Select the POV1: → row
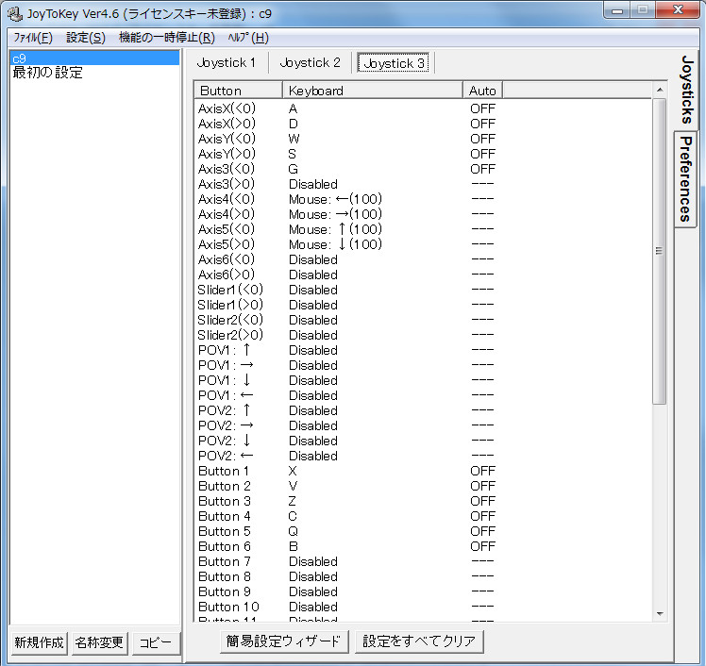 coord(423,365)
